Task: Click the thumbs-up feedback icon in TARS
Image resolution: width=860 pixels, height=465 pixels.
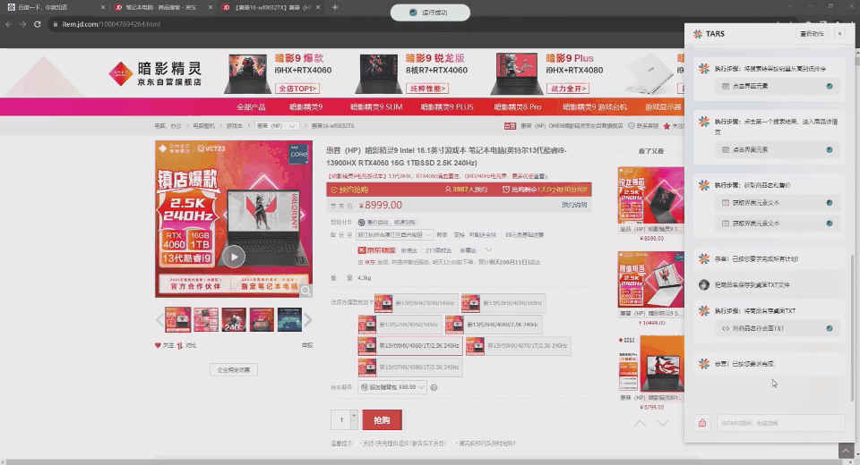Action: point(702,423)
